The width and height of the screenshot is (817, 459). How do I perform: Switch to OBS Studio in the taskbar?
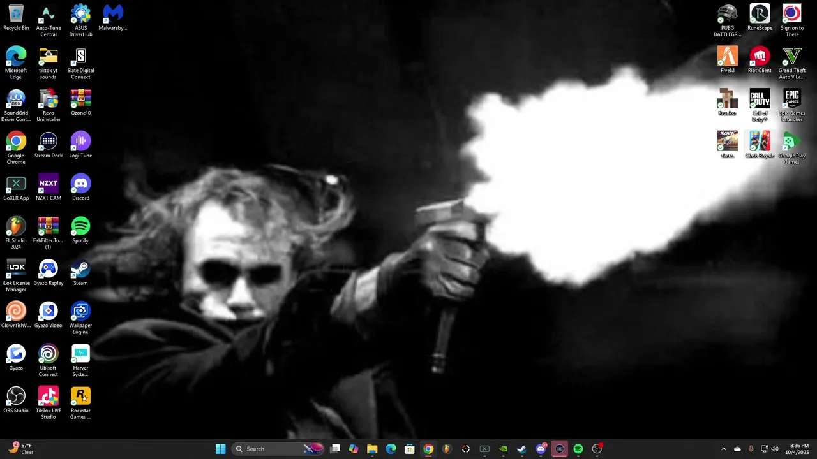[597, 449]
